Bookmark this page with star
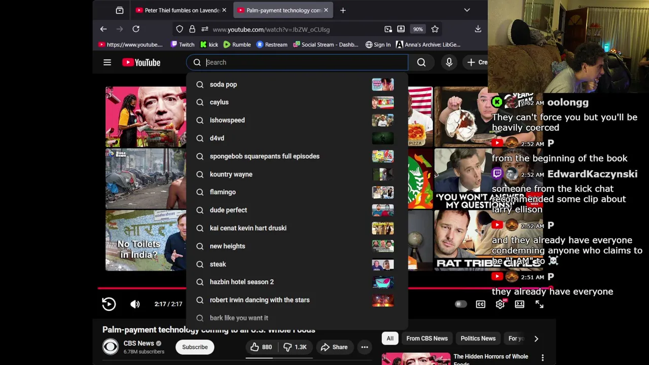Viewport: 649px width, 365px height. tap(435, 29)
